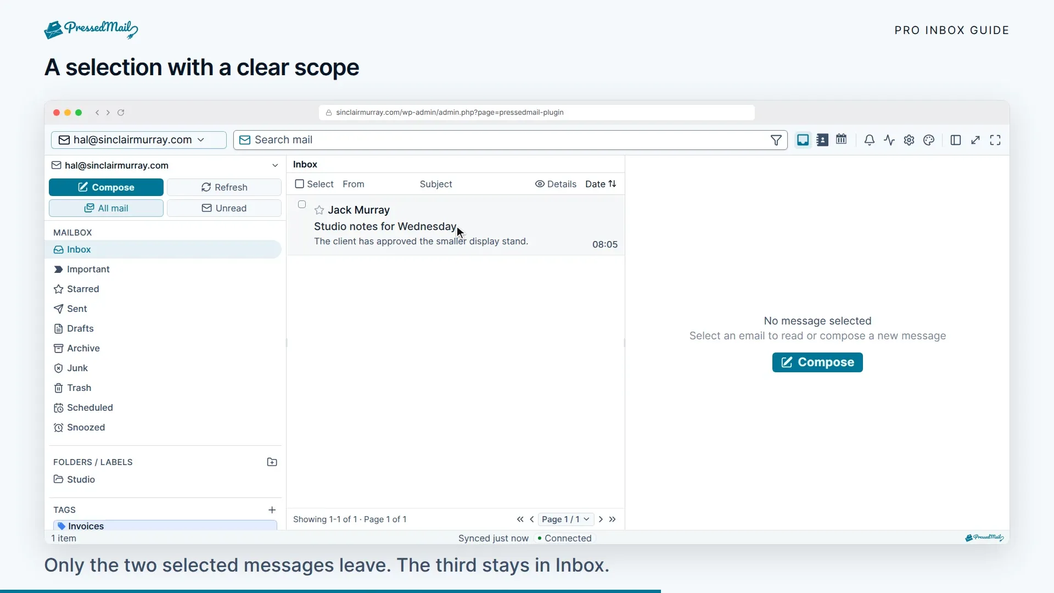This screenshot has width=1054, height=593.
Task: Toggle the Unread filter
Action: coord(224,208)
